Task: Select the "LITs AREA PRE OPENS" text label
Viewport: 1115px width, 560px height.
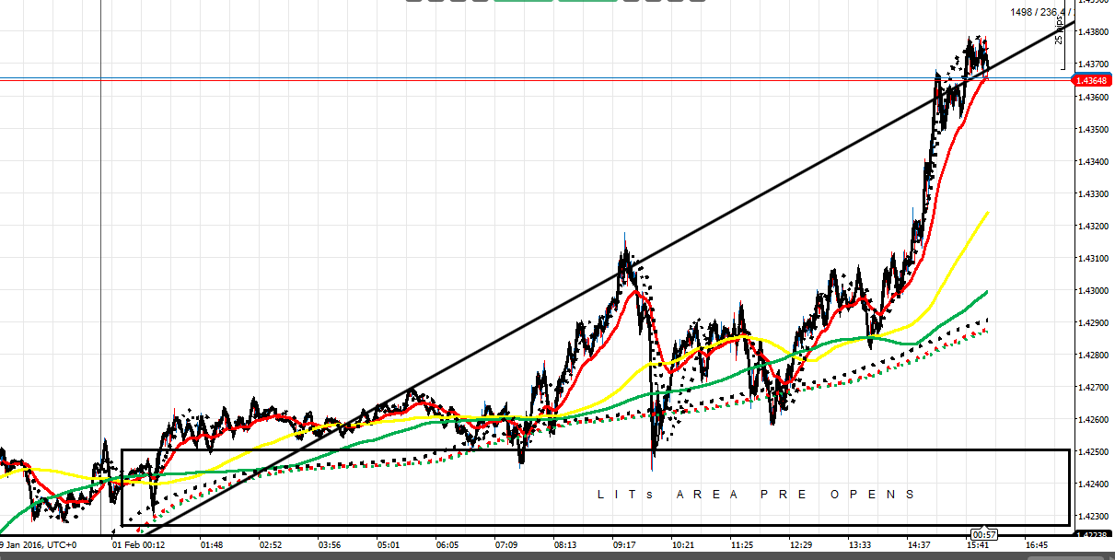Action: point(756,495)
